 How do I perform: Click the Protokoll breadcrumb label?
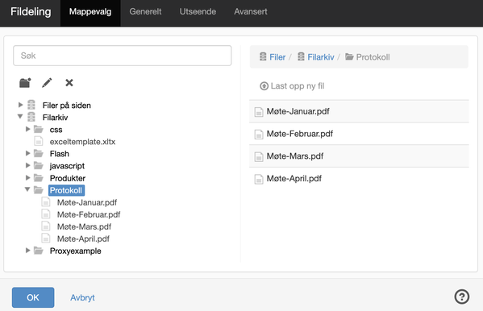click(373, 57)
